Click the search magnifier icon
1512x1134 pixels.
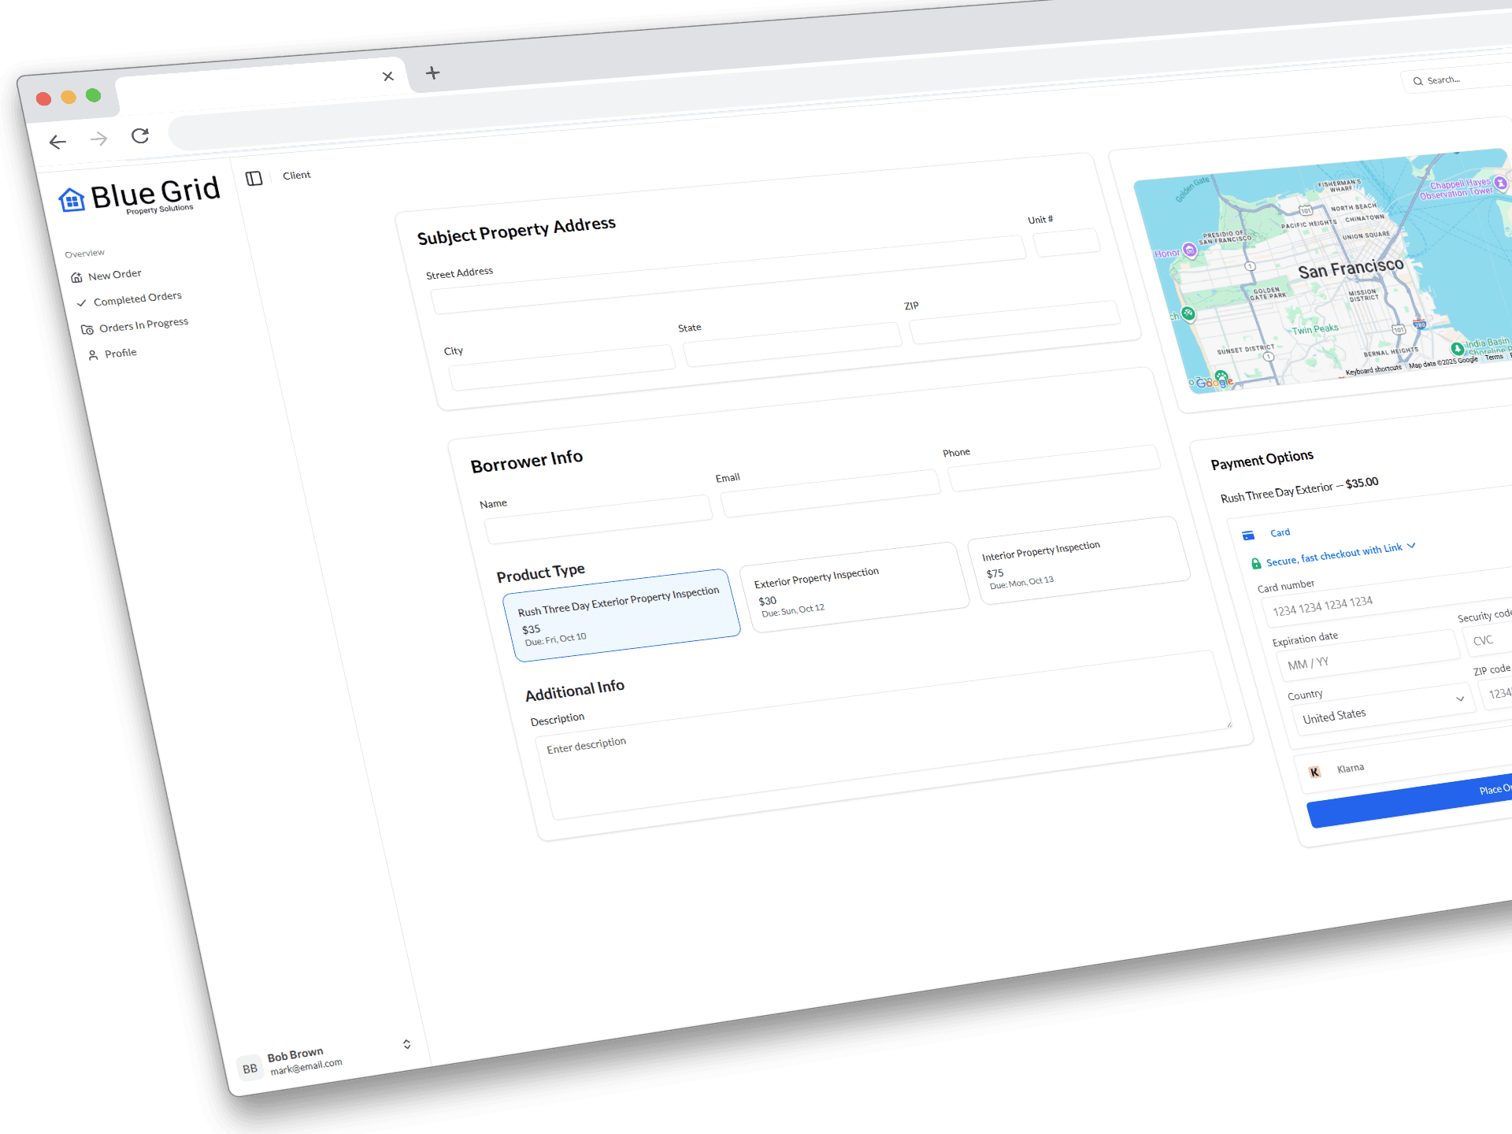[x=1417, y=81]
